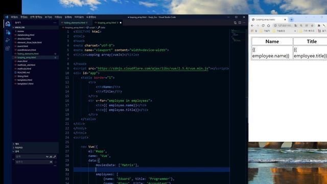Split the editor to the right
327x184 pixels.
pos(240,22)
